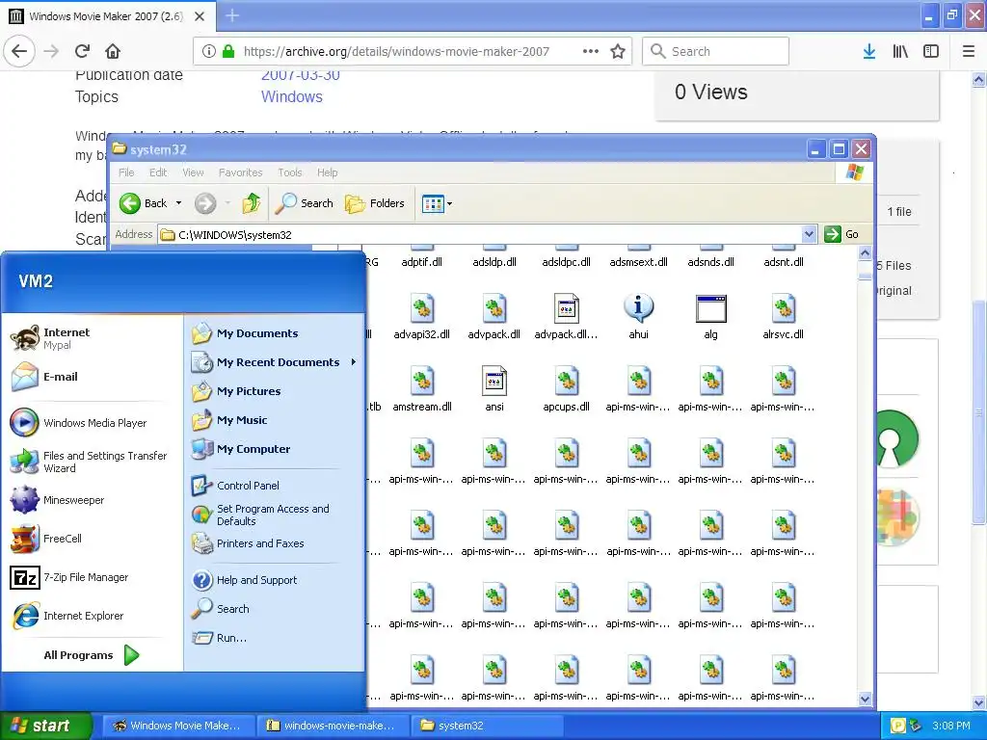Open My Computer
987x740 pixels.
click(x=240, y=449)
